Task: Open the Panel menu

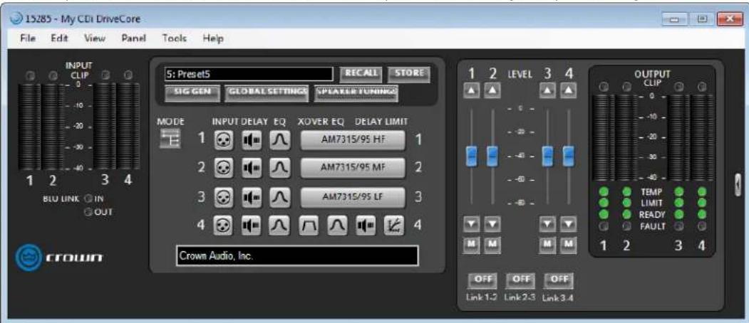Action: click(134, 38)
